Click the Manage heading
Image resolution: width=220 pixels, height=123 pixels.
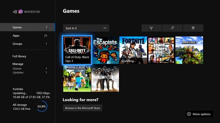18,64
